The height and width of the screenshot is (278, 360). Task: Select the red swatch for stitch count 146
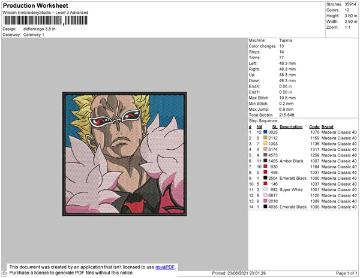[x=265, y=183]
